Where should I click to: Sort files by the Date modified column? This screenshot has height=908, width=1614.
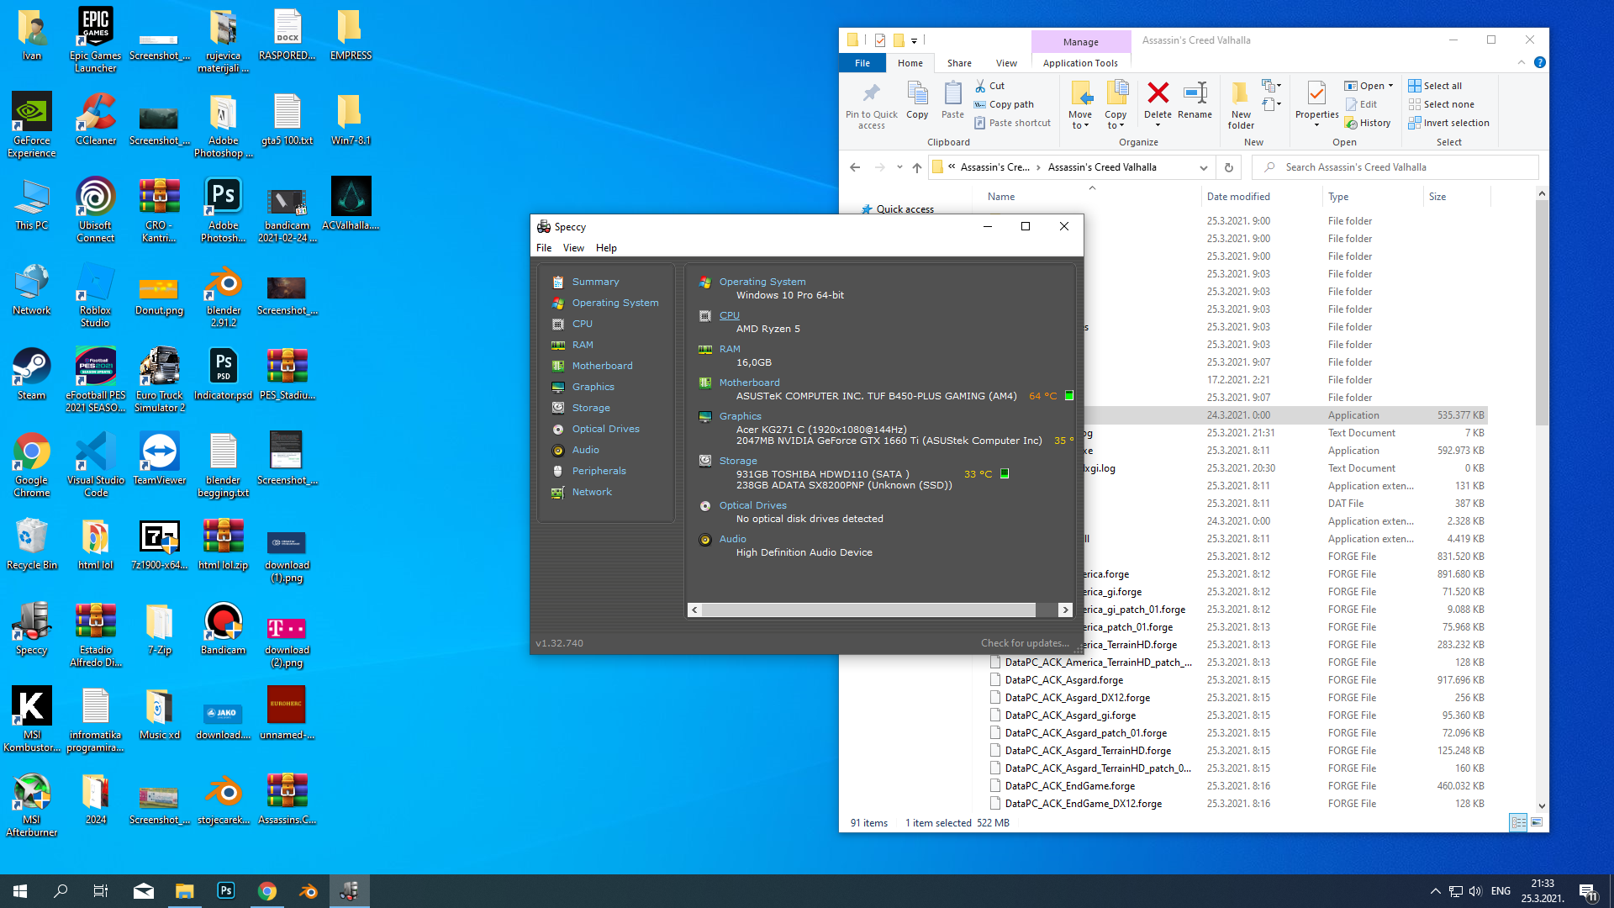pos(1238,197)
